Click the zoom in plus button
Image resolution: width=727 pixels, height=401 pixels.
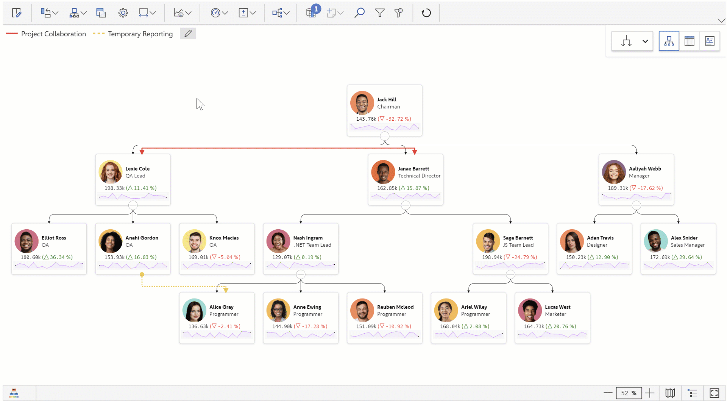(650, 393)
